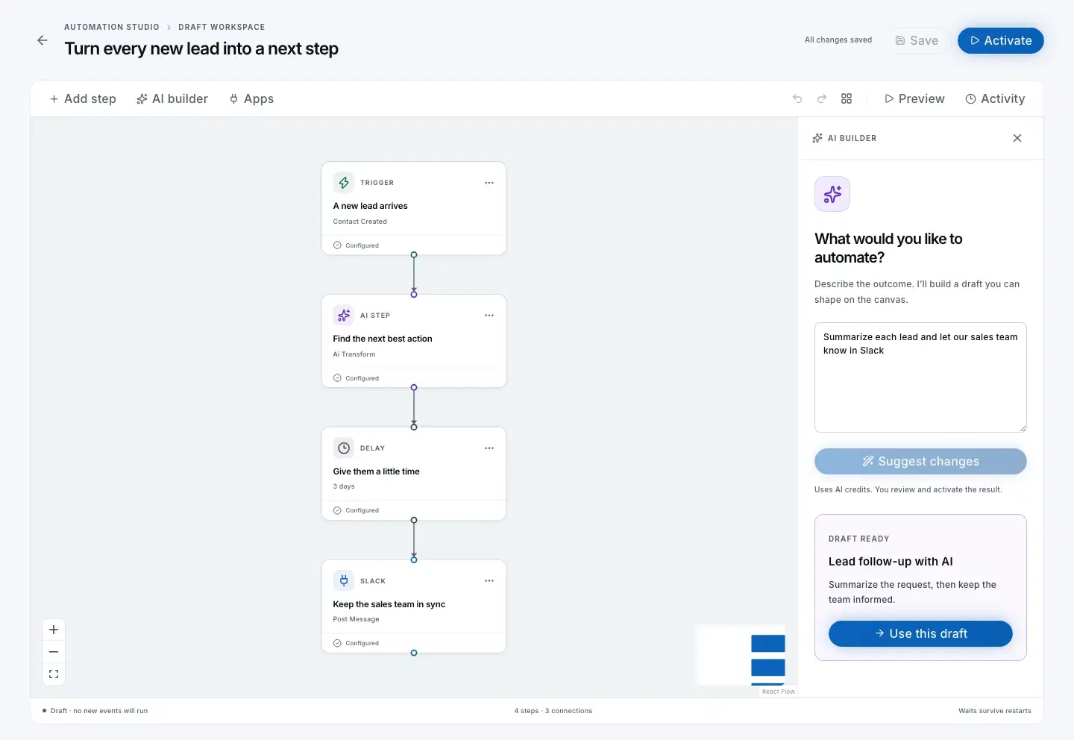Click the Delay node's clock icon
The image size is (1074, 740).
tap(344, 448)
